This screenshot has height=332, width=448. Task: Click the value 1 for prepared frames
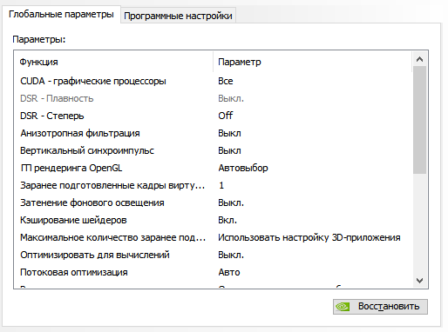click(x=221, y=185)
